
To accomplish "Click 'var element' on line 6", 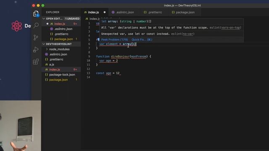I will 108,44.
